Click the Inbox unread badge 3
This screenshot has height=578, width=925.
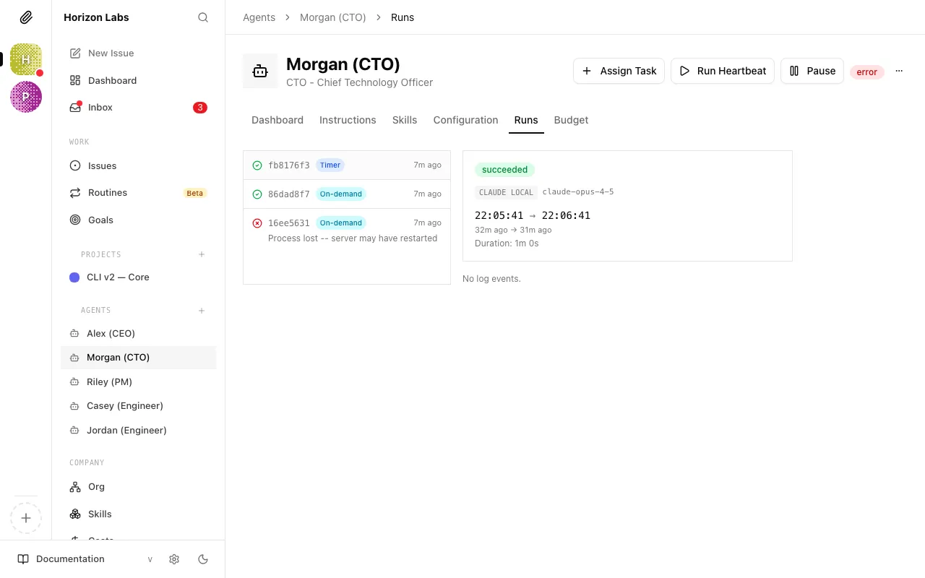click(x=200, y=108)
